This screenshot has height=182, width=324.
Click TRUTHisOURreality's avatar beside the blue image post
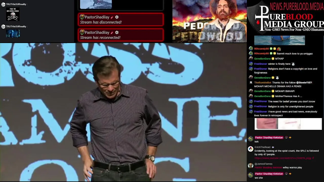(3, 27)
